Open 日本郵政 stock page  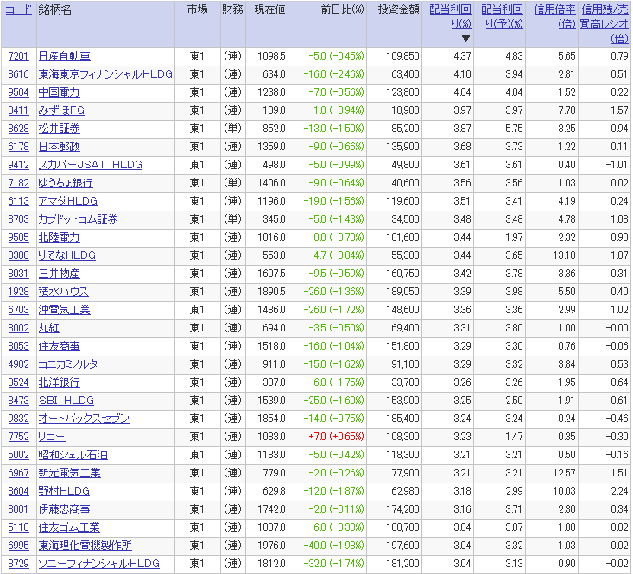59,147
